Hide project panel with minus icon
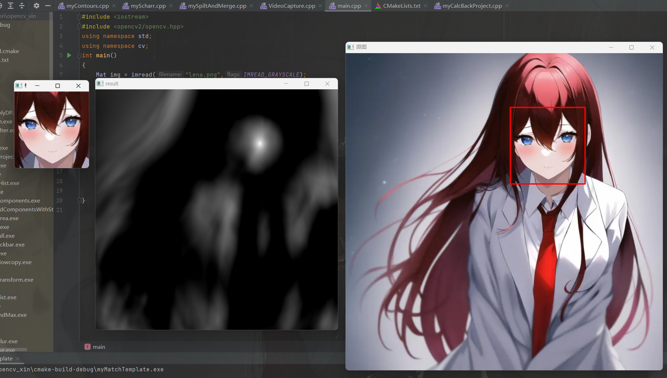667x378 pixels. [x=48, y=6]
